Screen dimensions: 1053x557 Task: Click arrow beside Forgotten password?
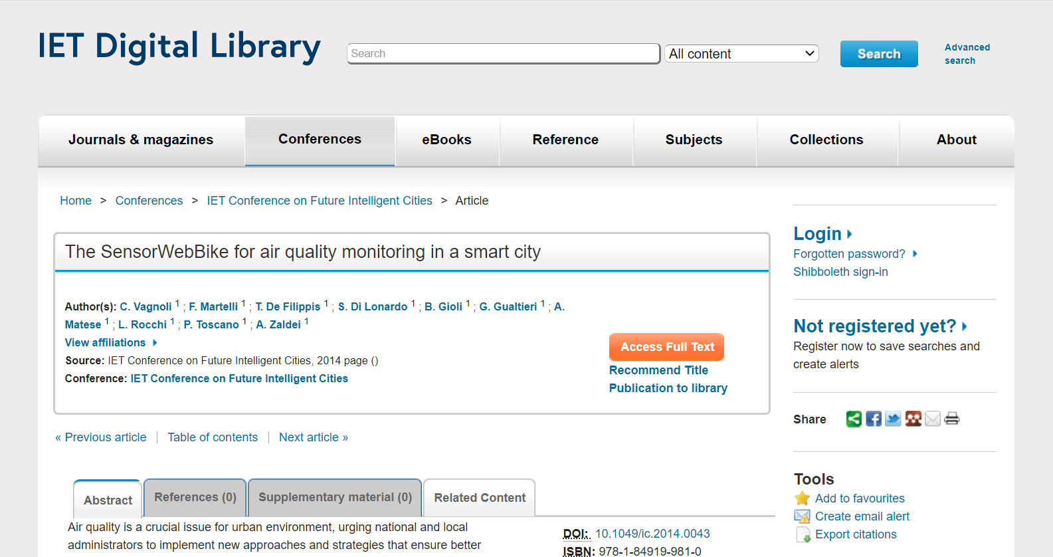pyautogui.click(x=915, y=254)
